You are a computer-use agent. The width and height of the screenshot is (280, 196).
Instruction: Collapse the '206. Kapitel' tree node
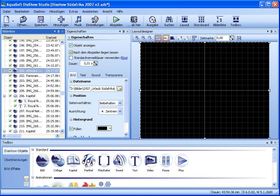[x=4, y=96]
